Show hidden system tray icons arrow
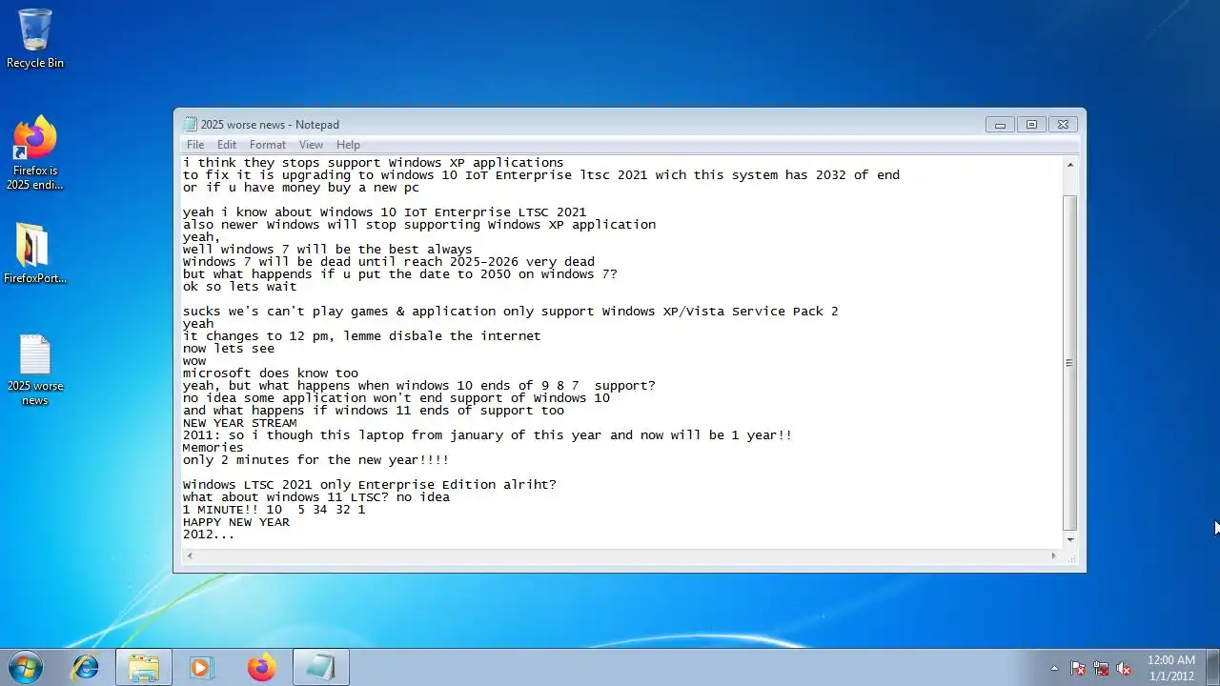Image resolution: width=1220 pixels, height=686 pixels. coord(1054,668)
